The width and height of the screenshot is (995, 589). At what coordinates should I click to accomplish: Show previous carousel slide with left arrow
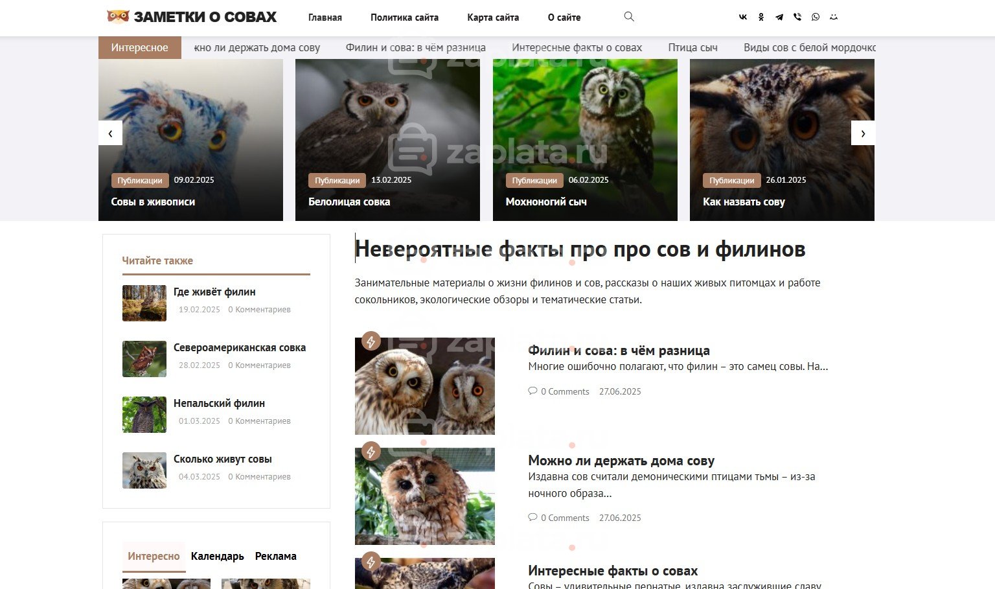(110, 133)
